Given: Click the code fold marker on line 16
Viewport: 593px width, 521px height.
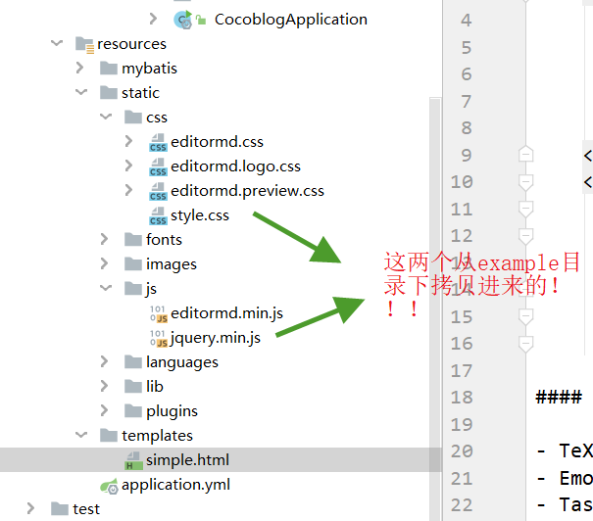Looking at the screenshot, I should point(525,344).
